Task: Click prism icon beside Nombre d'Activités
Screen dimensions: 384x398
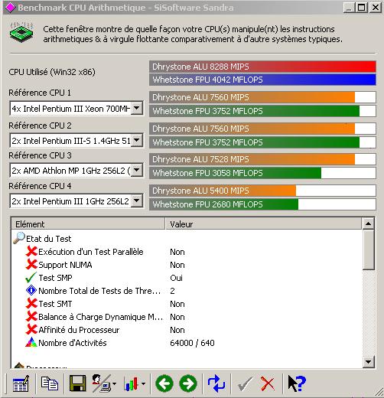Action: tap(31, 342)
